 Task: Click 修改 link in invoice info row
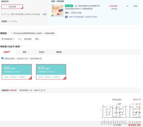37,39
